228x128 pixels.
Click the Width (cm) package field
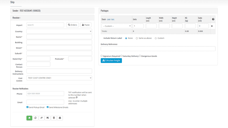[164, 26]
